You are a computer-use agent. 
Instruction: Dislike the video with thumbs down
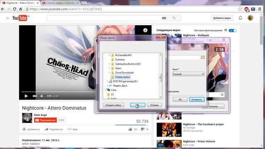142,129
